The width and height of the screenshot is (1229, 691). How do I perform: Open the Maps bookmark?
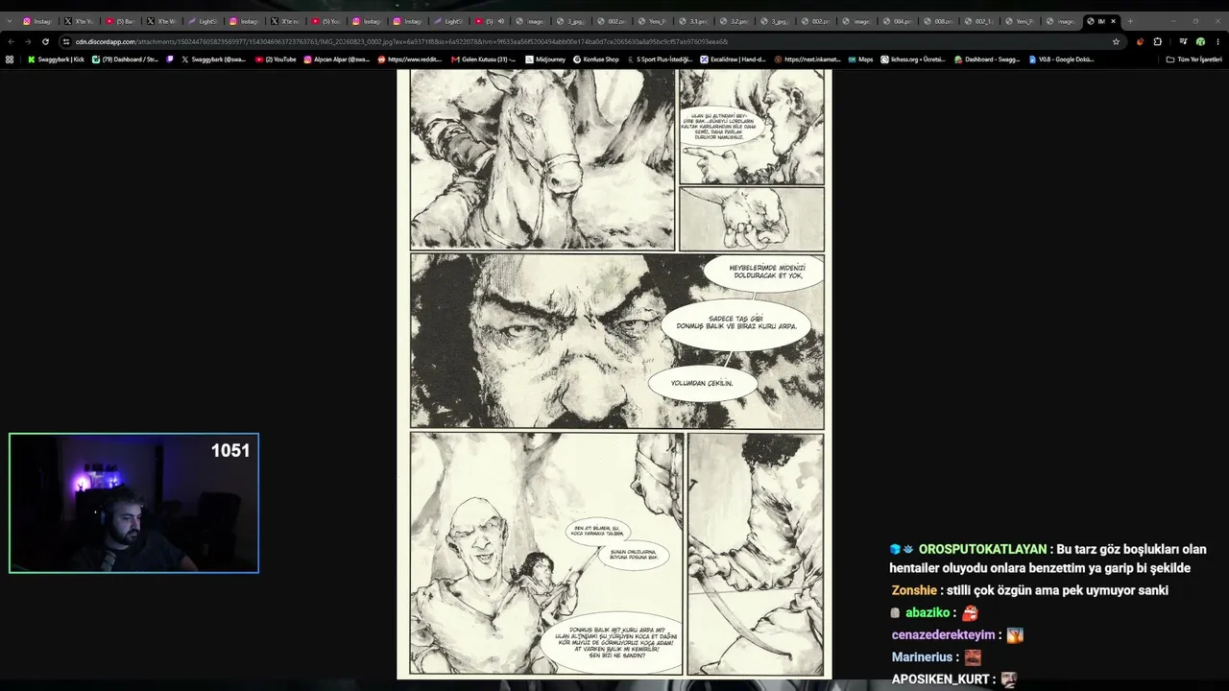(861, 60)
